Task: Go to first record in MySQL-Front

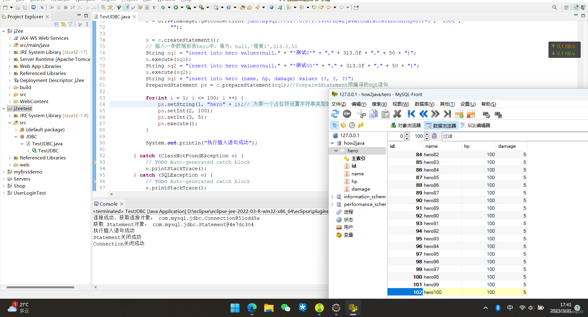Action: (412, 114)
